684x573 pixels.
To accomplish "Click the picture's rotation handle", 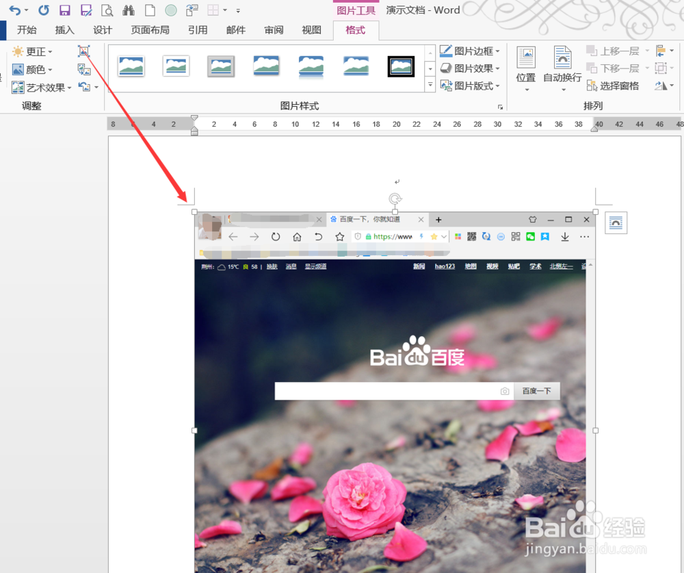I will tap(395, 199).
